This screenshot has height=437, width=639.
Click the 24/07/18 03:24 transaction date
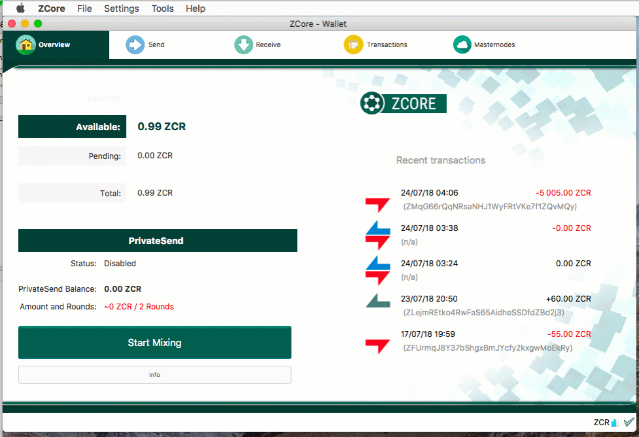(x=429, y=264)
